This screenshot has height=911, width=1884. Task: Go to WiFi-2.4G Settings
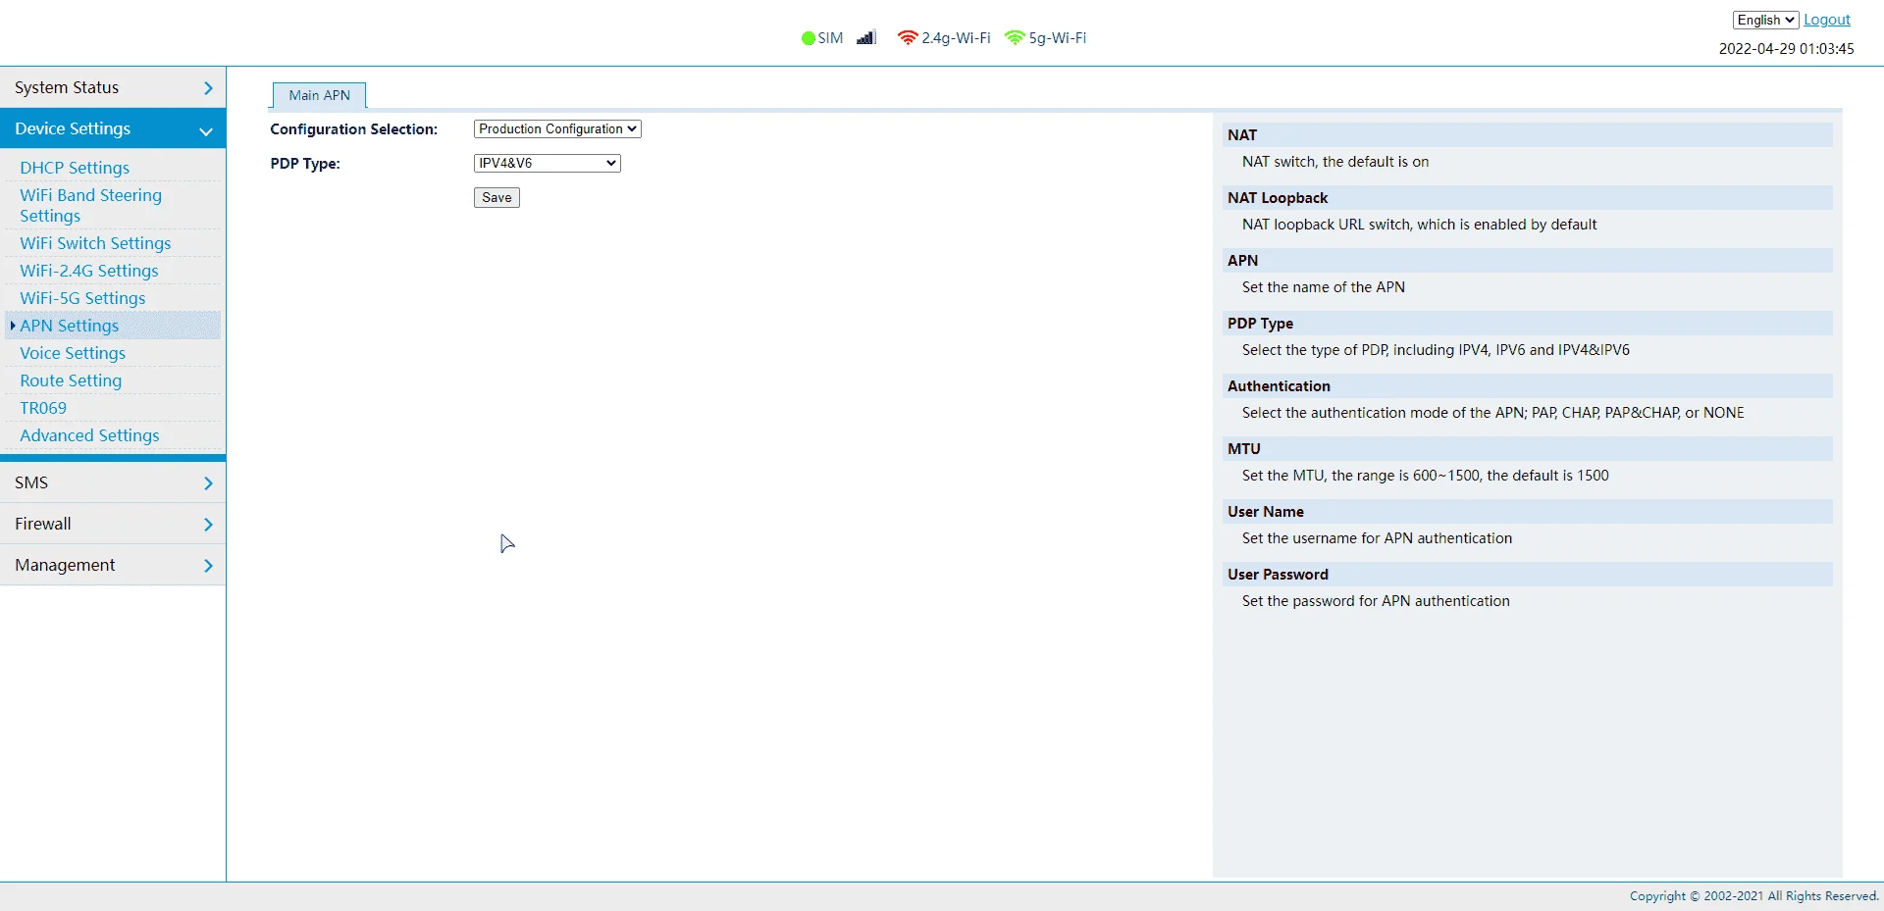[x=89, y=271]
